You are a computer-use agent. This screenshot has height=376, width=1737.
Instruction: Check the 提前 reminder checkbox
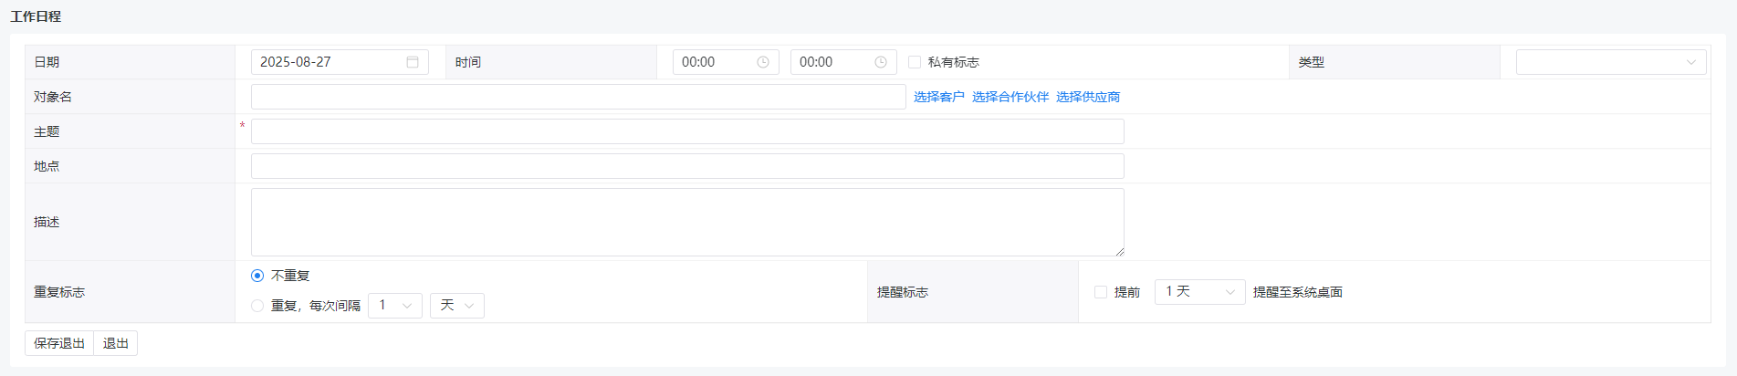tap(1101, 292)
